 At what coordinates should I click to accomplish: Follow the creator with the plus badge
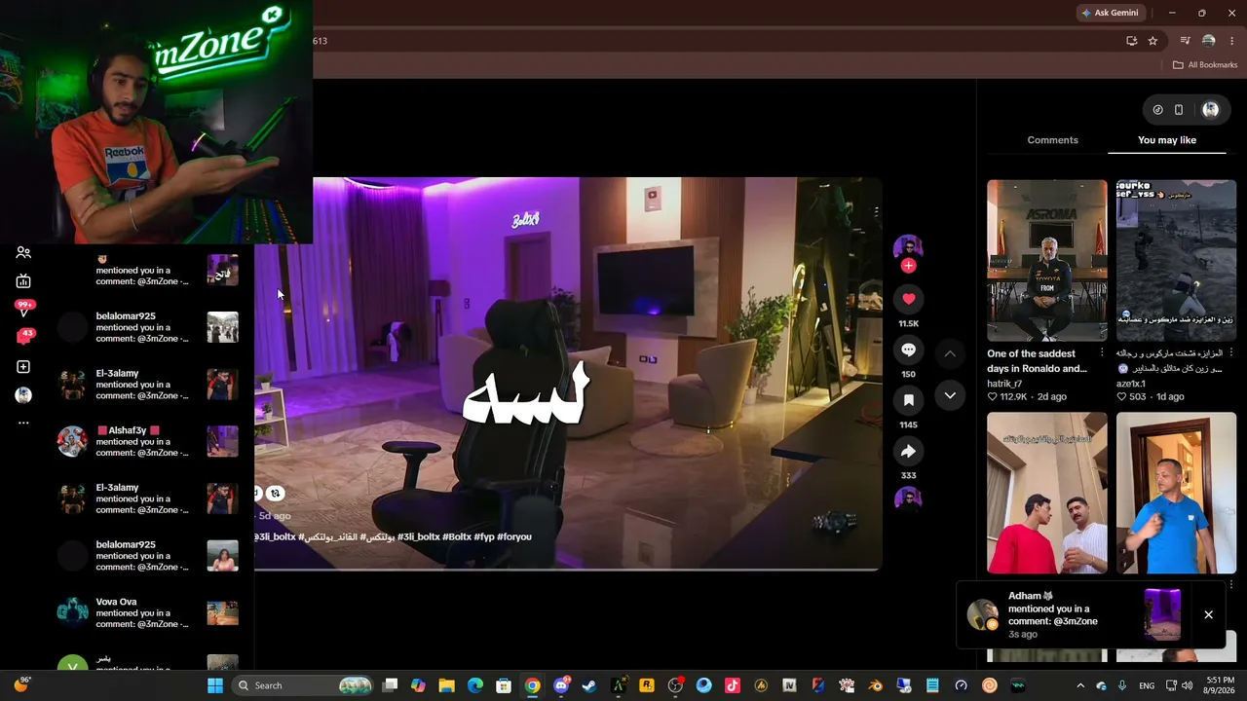tap(908, 266)
